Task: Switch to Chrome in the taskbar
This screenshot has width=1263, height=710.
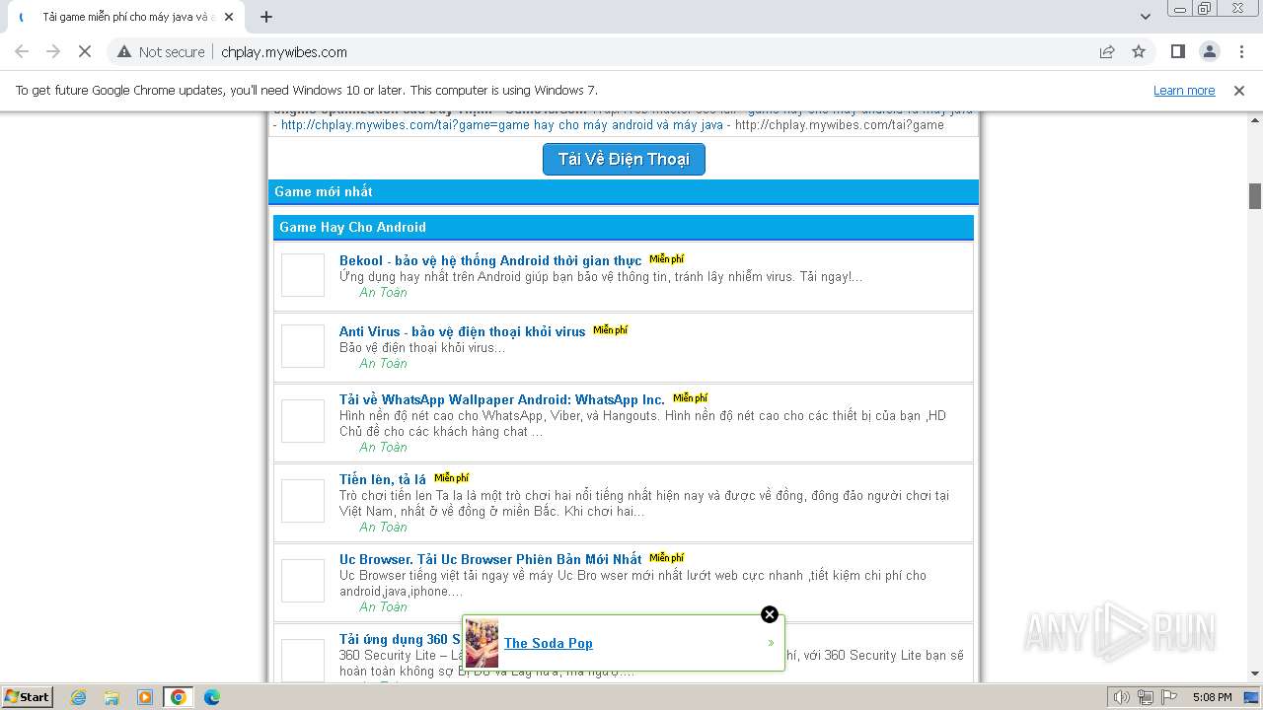Action: pyautogui.click(x=179, y=697)
